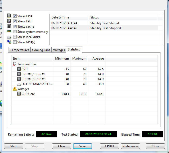
Task: Uncheck the Stress cache checkbox
Action: (x=15, y=26)
